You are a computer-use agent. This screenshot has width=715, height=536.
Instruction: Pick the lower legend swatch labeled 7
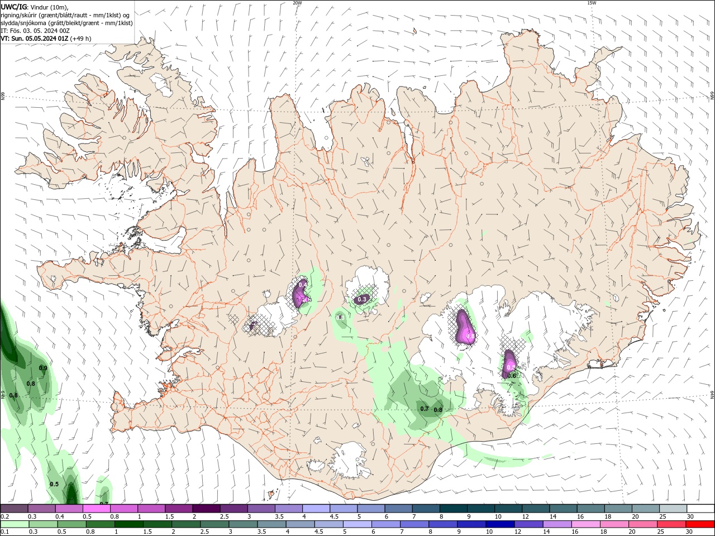point(414,524)
